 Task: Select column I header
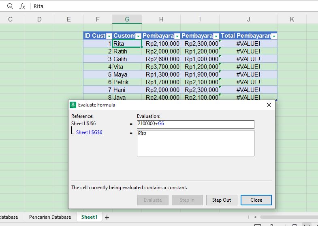[200, 19]
